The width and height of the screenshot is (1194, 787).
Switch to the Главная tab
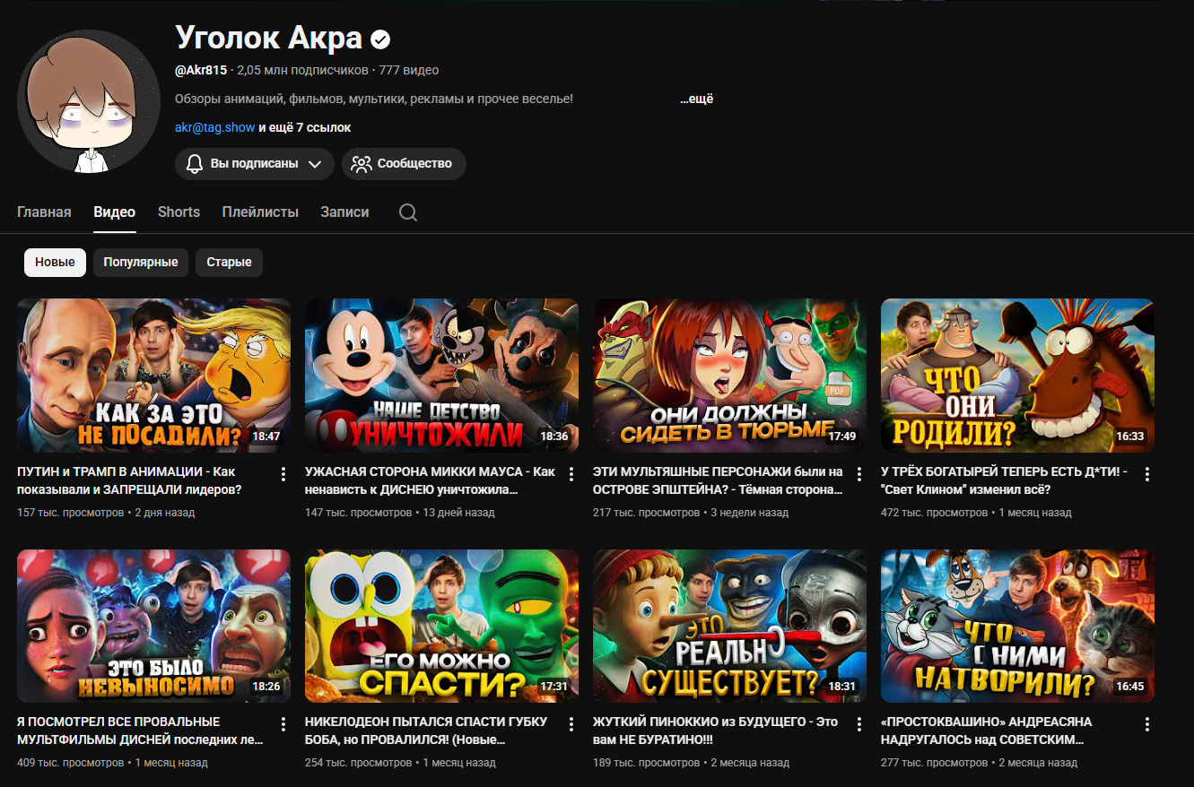[x=44, y=212]
